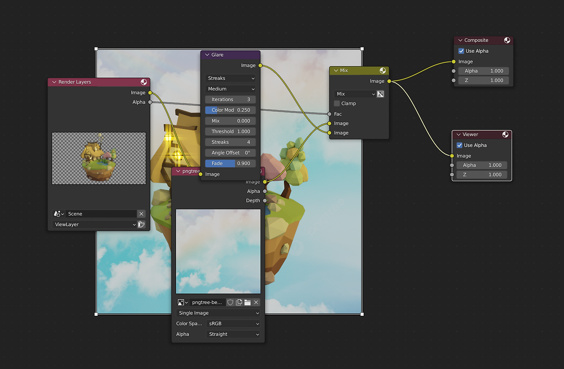This screenshot has height=369, width=564.
Task: Open the Streaks glare type dropdown
Action: (x=230, y=78)
